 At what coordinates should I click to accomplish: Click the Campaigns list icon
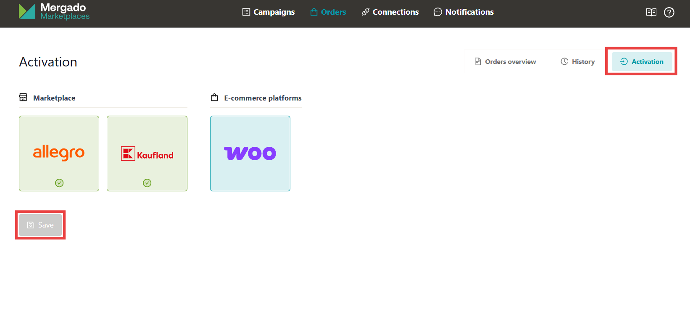(x=246, y=12)
